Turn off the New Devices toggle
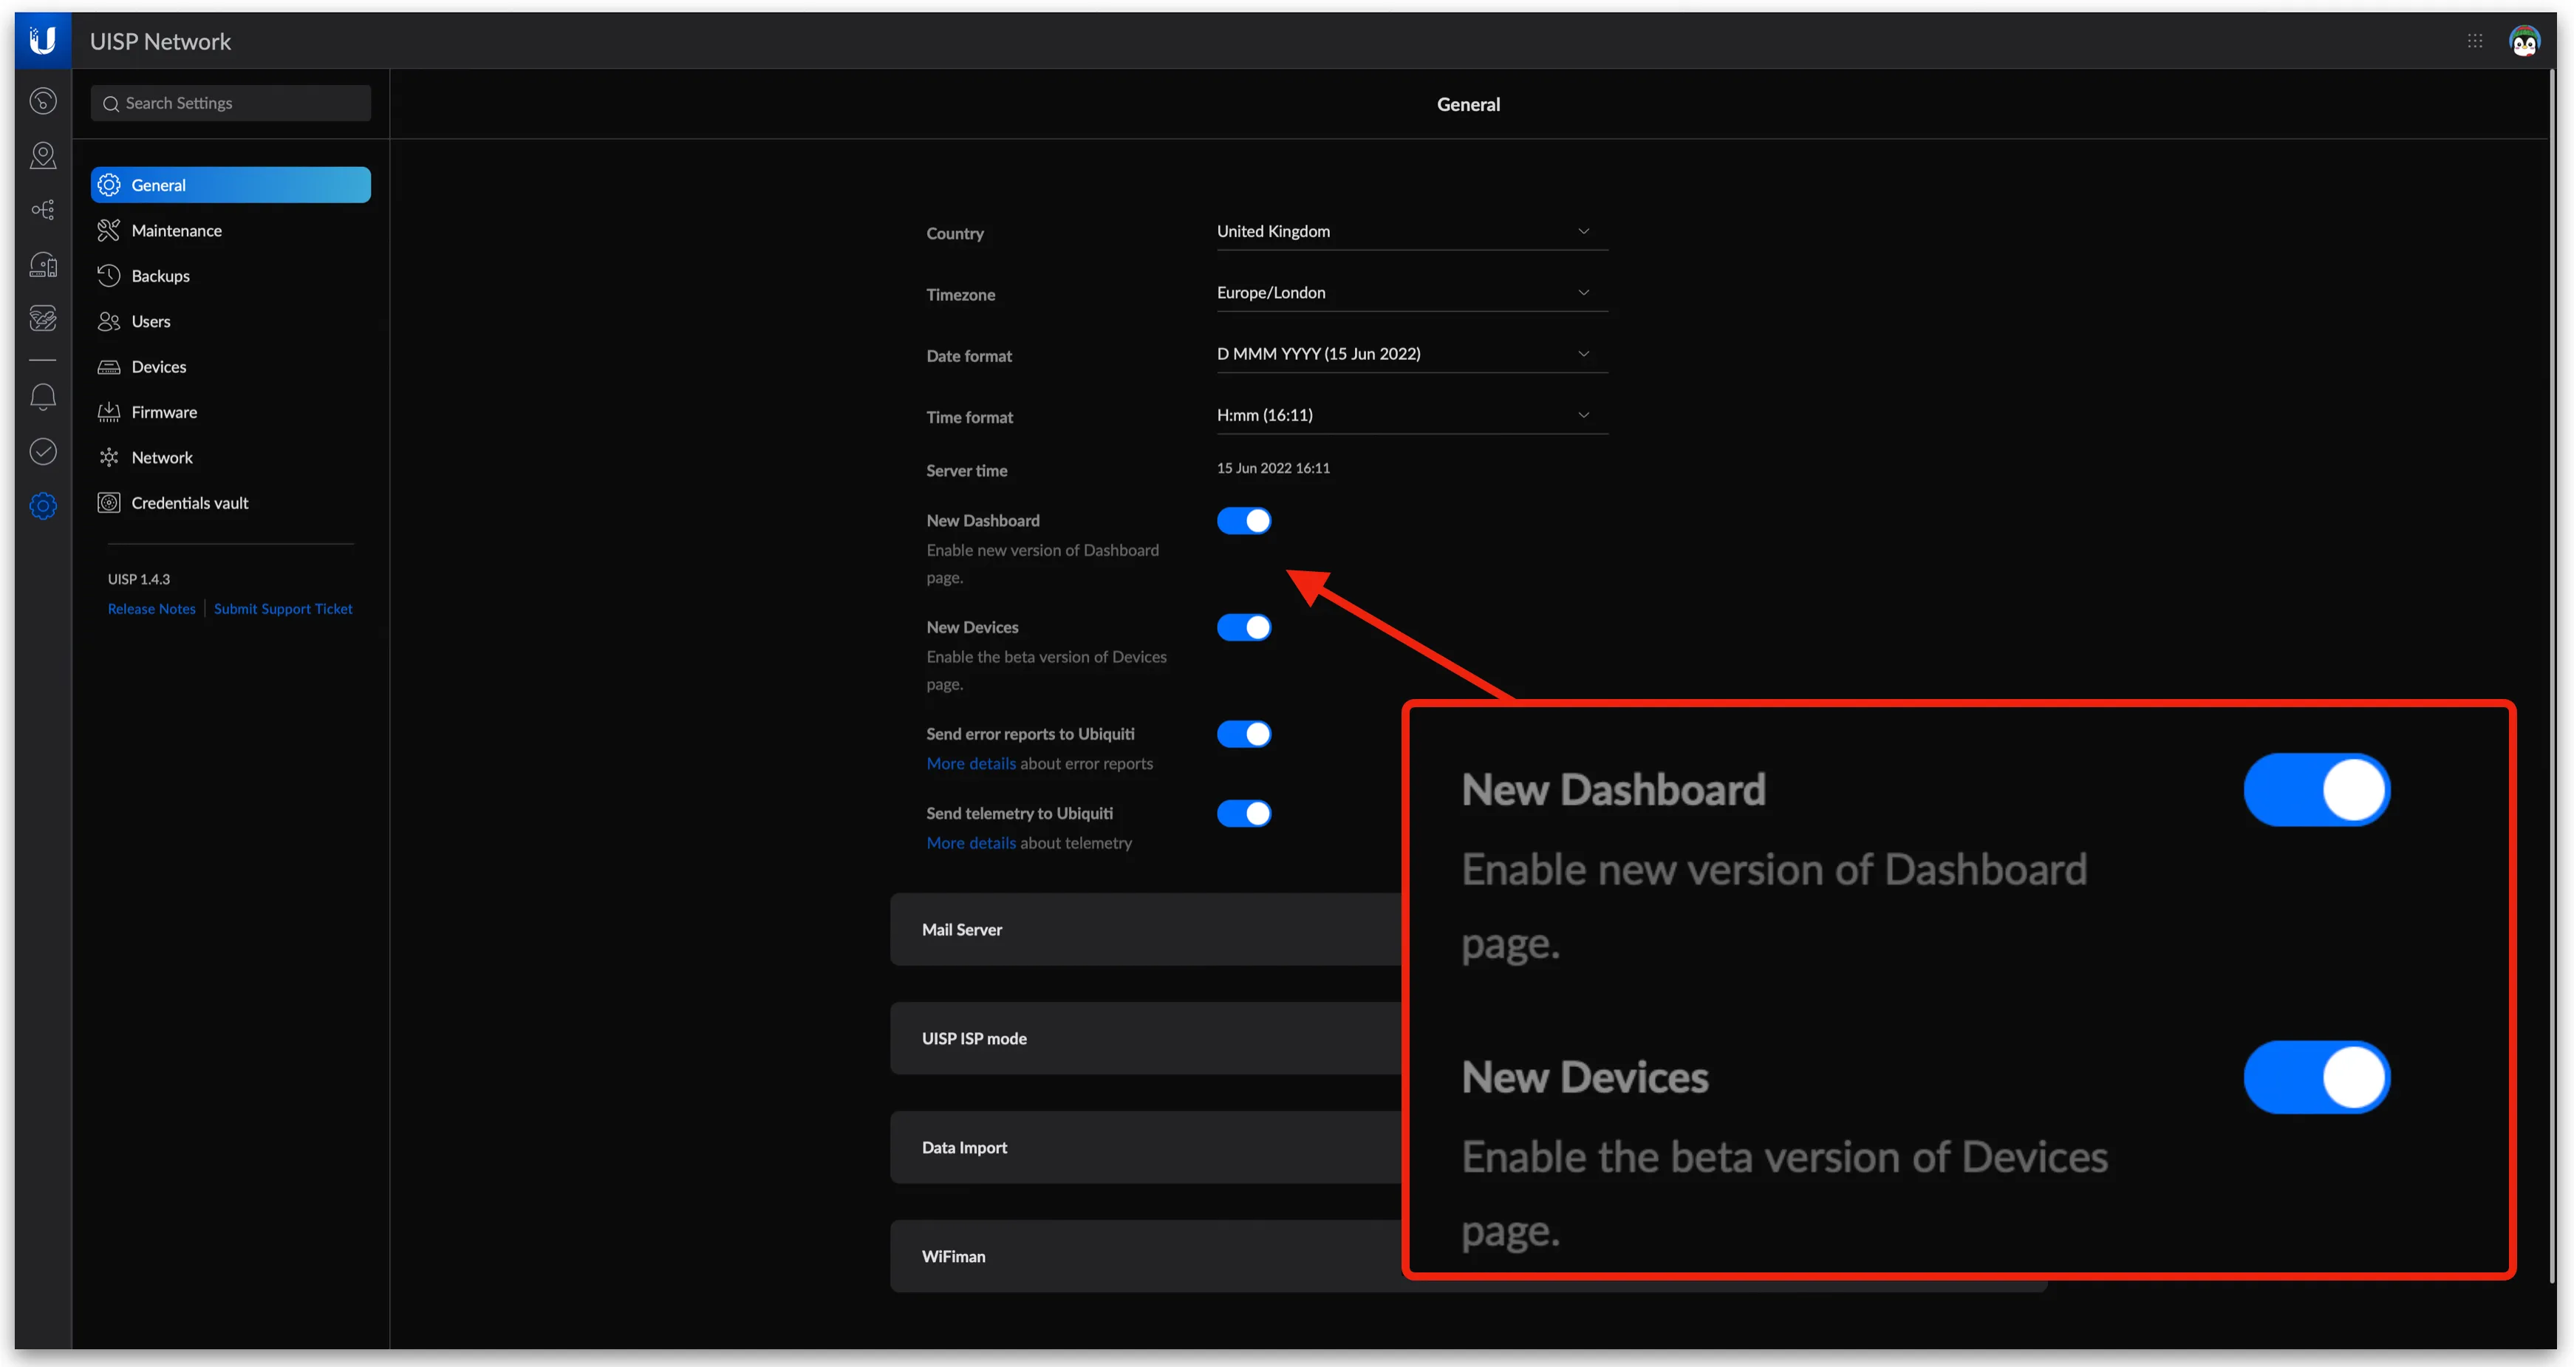Screen dimensions: 2574x1367 pyautogui.click(x=1243, y=627)
